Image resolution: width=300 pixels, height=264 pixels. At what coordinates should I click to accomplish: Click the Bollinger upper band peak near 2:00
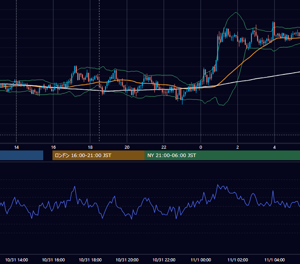point(236,12)
